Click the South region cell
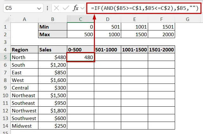Viewport: 203px width, 134px height. 24,65
